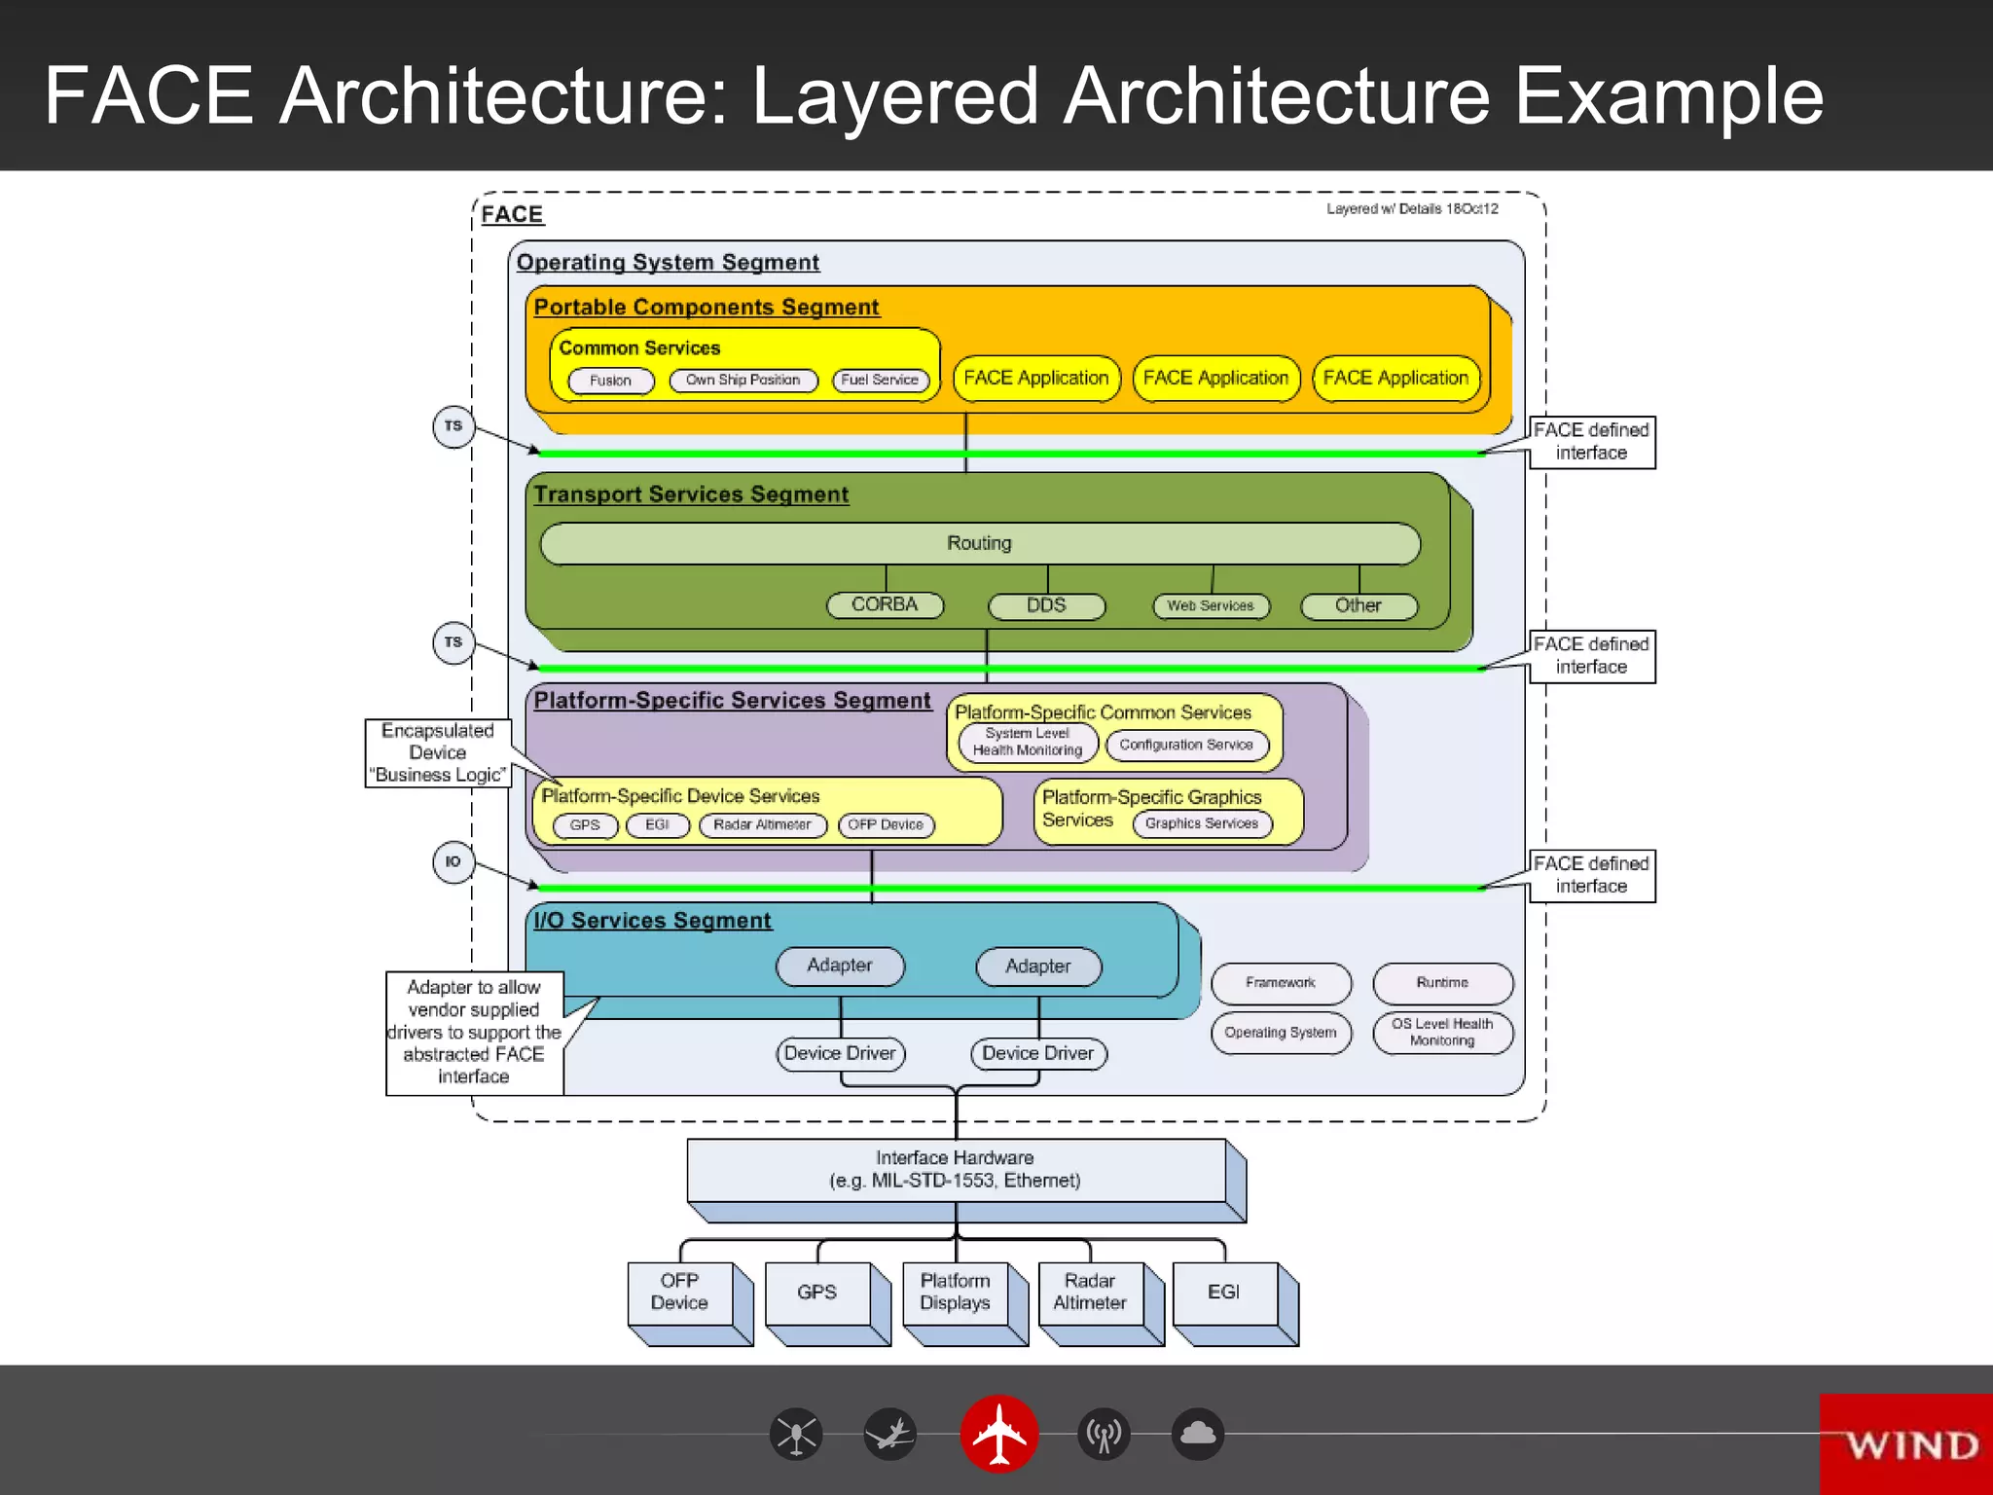Click the I/O Services Segment heading
The width and height of the screenshot is (1993, 1495).
[651, 920]
